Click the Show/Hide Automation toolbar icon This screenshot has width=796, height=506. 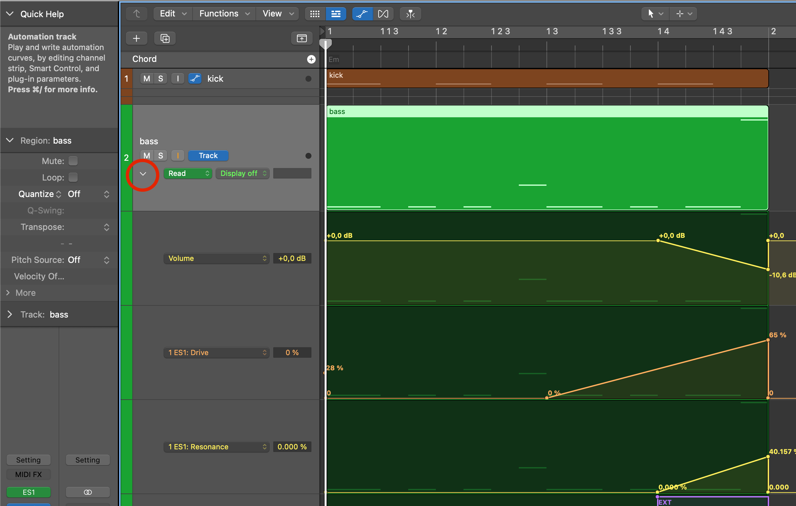362,14
